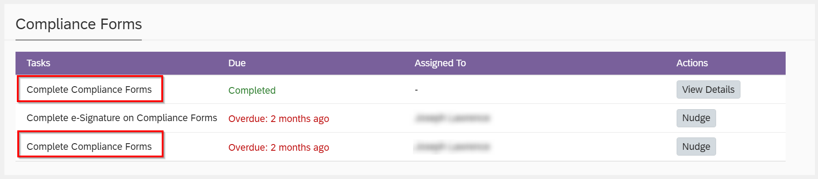Click blurred assignee name in last row
Viewport: 818px width, 179px height.
coord(452,147)
